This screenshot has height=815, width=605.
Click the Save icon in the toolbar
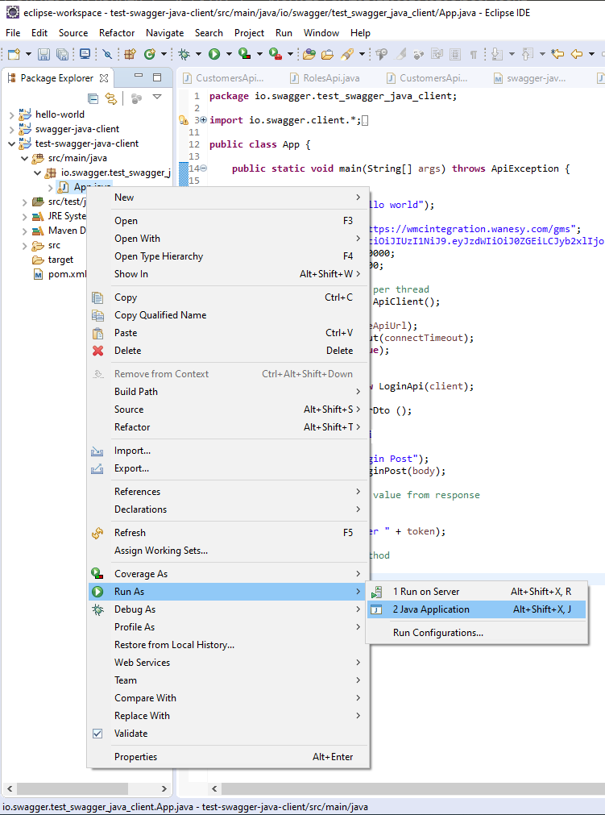[44, 54]
